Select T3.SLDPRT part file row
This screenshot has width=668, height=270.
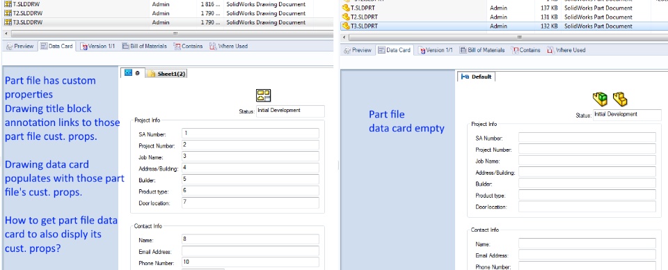[x=504, y=26]
